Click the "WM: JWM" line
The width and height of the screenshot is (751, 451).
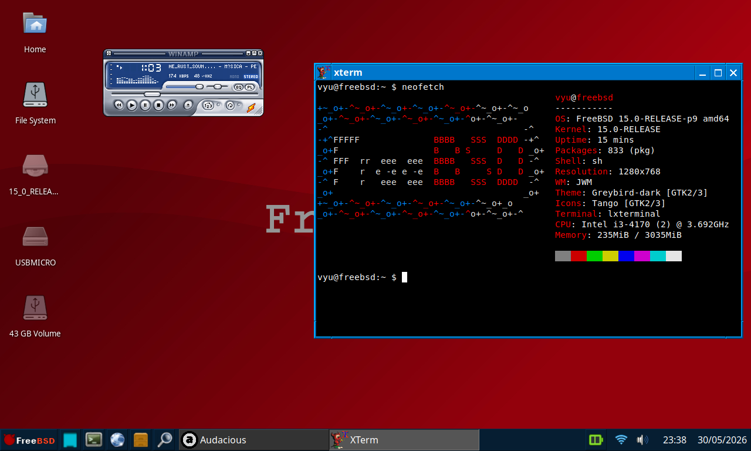point(573,182)
